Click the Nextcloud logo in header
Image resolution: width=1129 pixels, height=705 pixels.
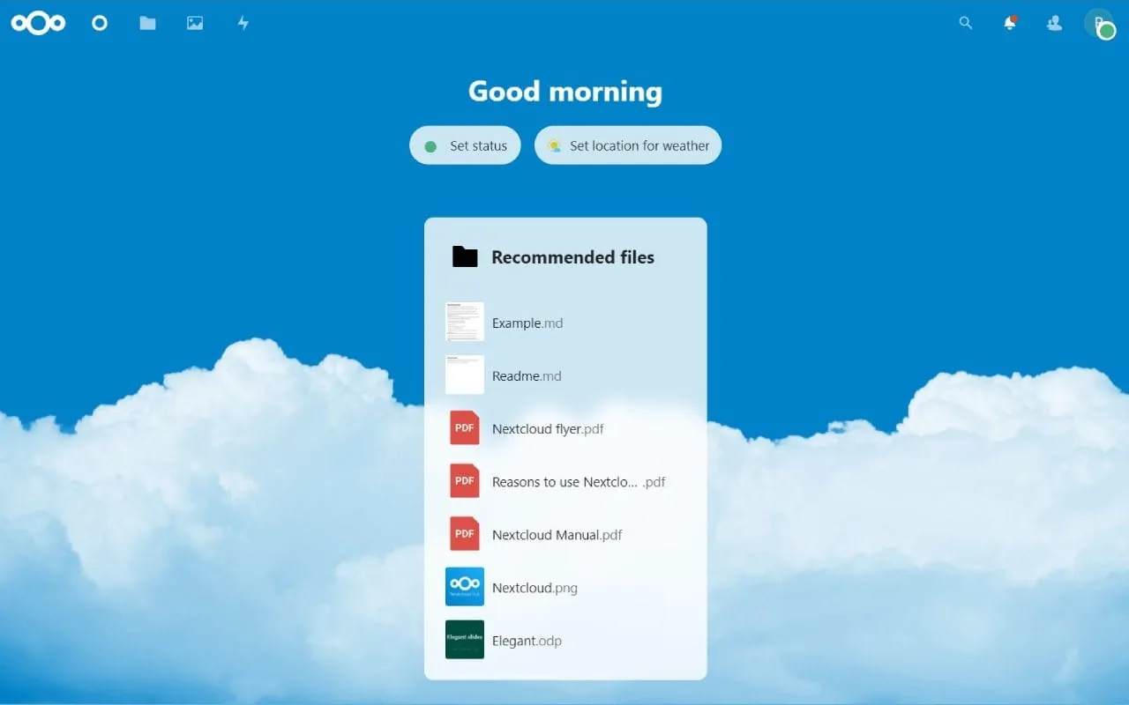click(38, 23)
